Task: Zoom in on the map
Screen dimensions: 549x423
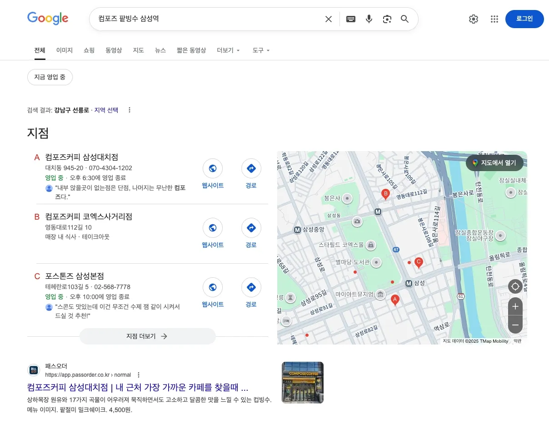Action: point(515,307)
